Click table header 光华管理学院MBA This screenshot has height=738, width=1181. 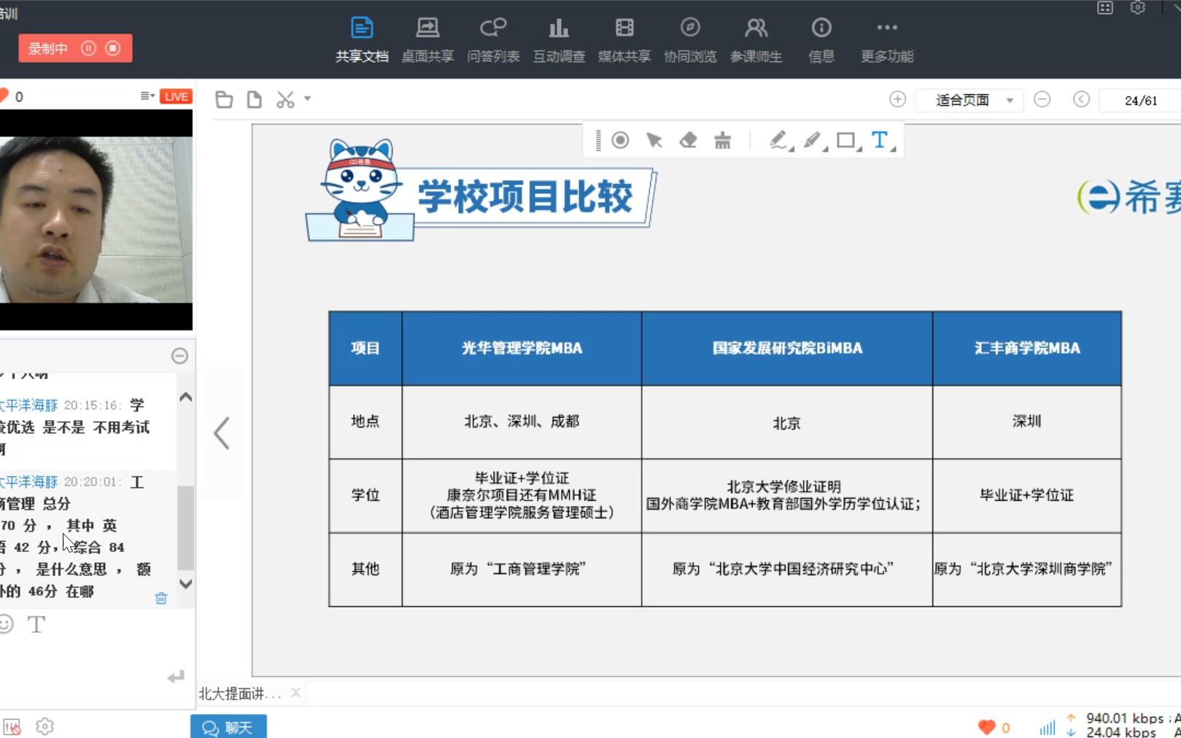[x=522, y=349]
